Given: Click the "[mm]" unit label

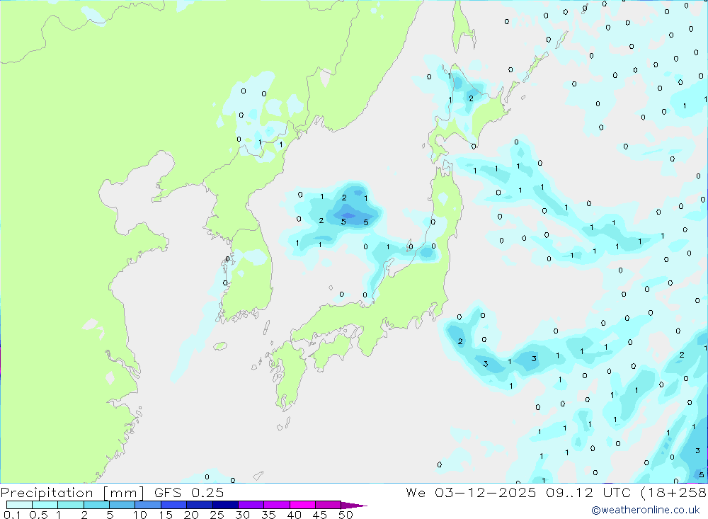Looking at the screenshot, I should (124, 493).
